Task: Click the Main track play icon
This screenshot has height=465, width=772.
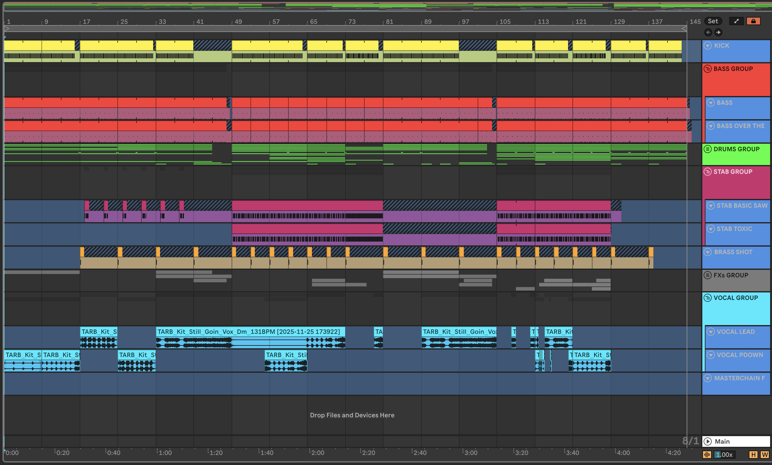Action: click(x=708, y=441)
